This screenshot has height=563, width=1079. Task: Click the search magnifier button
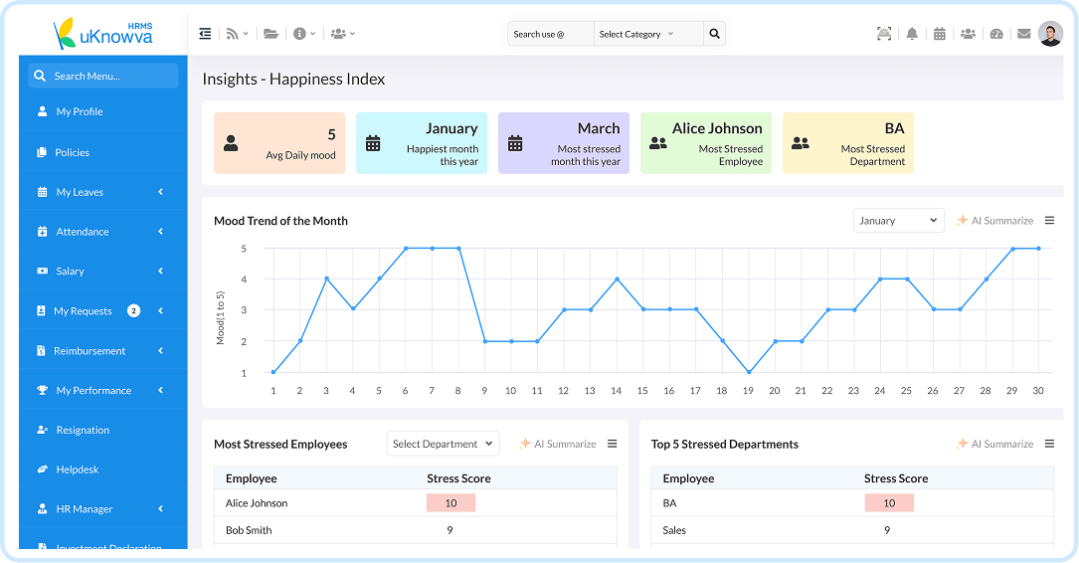coord(714,34)
